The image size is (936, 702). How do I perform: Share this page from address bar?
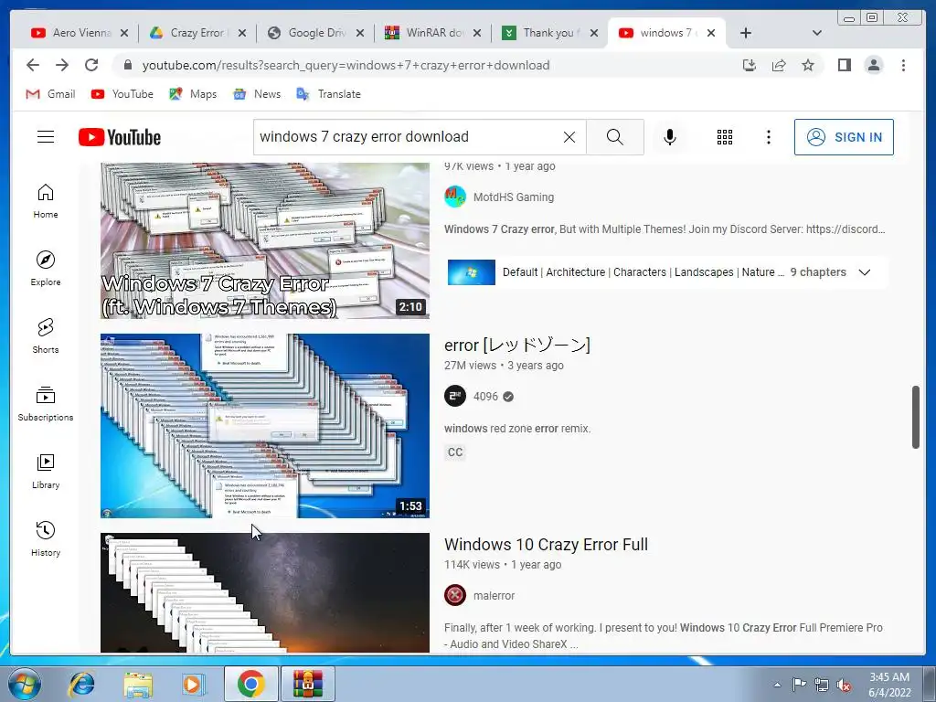click(x=779, y=65)
